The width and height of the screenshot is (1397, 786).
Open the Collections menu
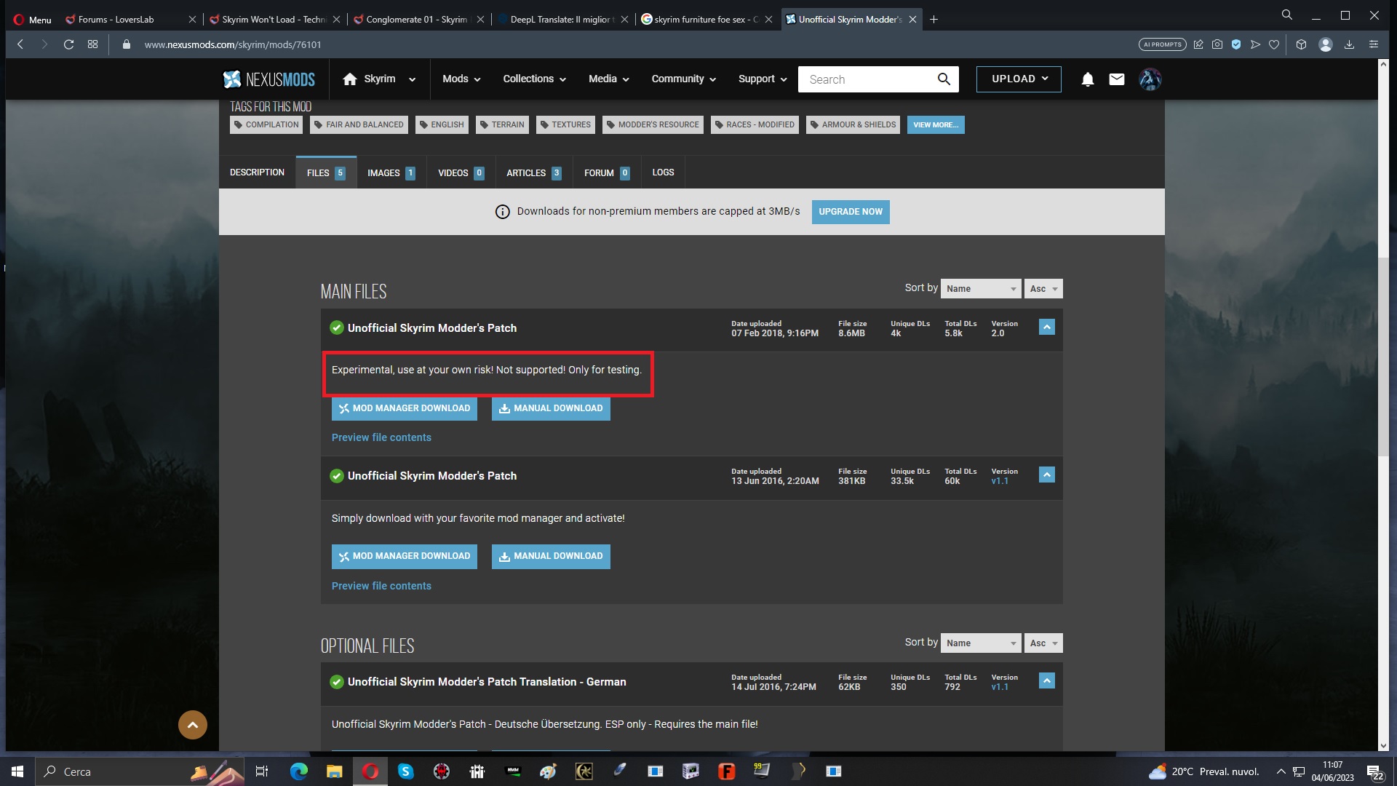coord(534,79)
